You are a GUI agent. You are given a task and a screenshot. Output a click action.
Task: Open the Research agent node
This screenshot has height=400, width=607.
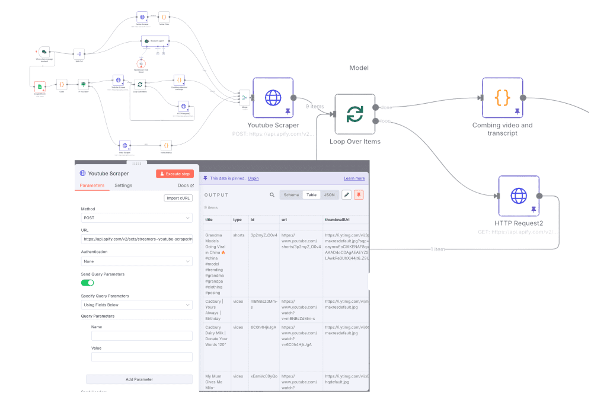(155, 41)
